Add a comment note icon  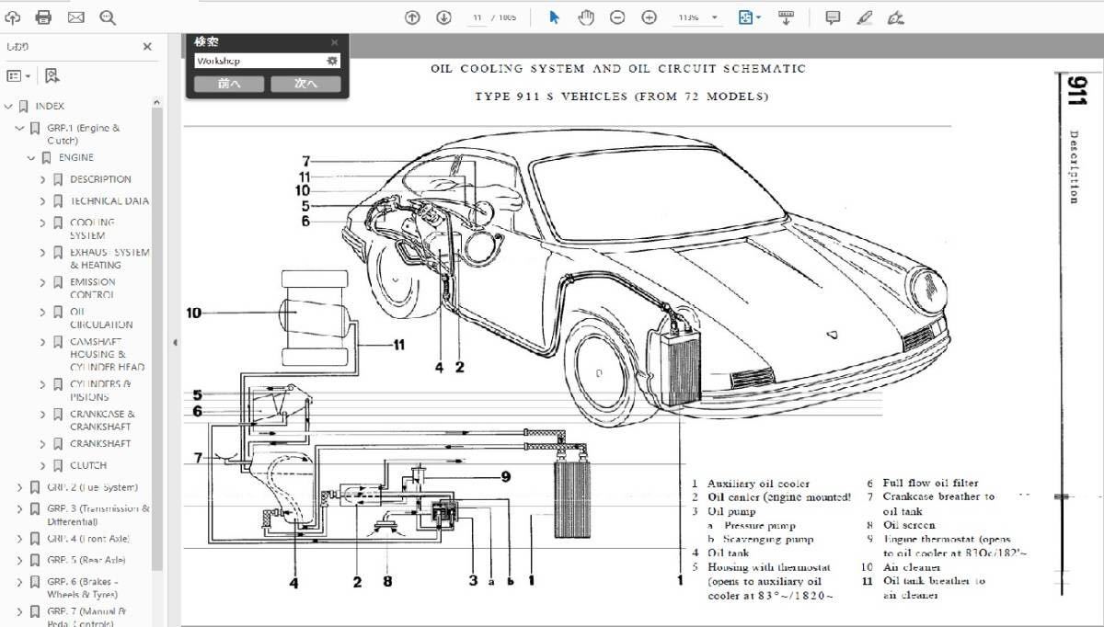click(833, 17)
